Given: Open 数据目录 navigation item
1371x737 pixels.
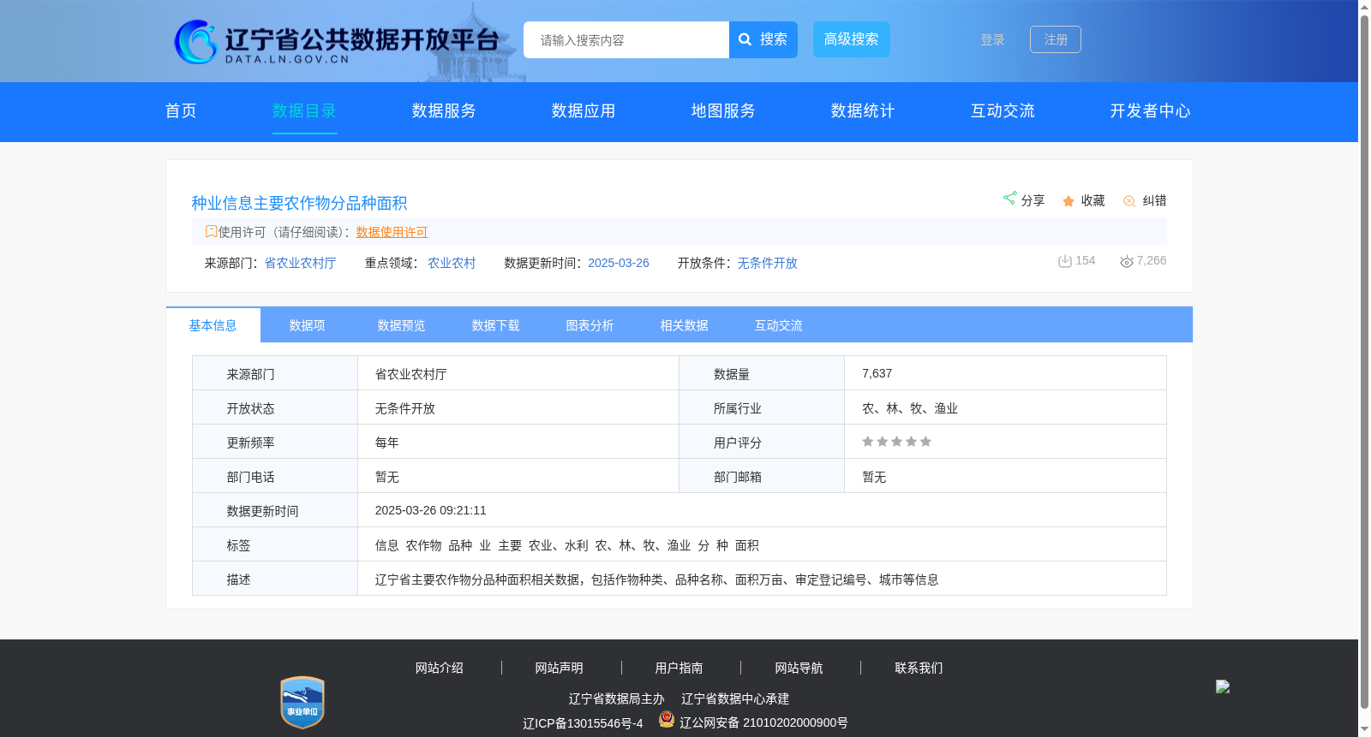Looking at the screenshot, I should (x=304, y=111).
